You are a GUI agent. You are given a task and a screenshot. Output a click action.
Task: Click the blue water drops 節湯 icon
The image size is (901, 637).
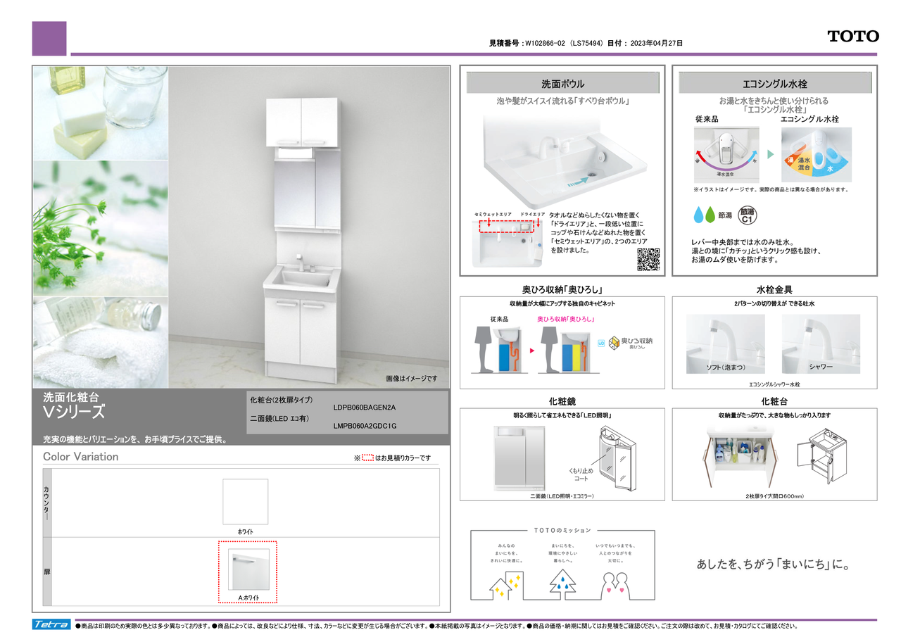click(x=706, y=214)
